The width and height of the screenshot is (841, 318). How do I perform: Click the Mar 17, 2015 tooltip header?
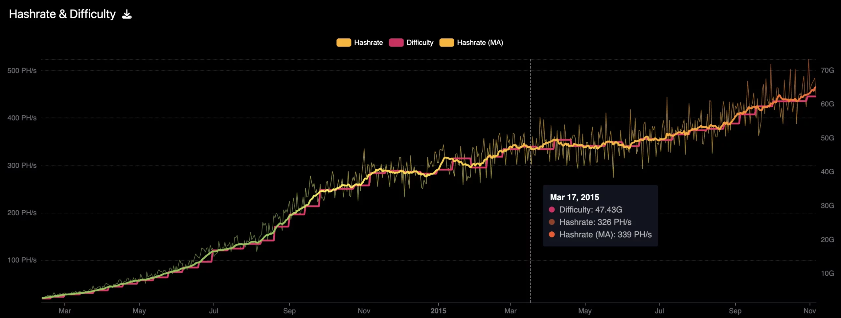point(574,197)
